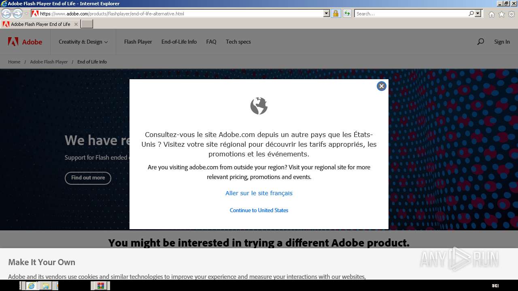Click the Home icon in Internet Explorer
518x291 pixels.
[x=491, y=14]
